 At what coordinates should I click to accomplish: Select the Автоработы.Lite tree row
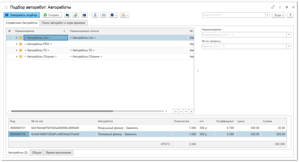(100, 38)
